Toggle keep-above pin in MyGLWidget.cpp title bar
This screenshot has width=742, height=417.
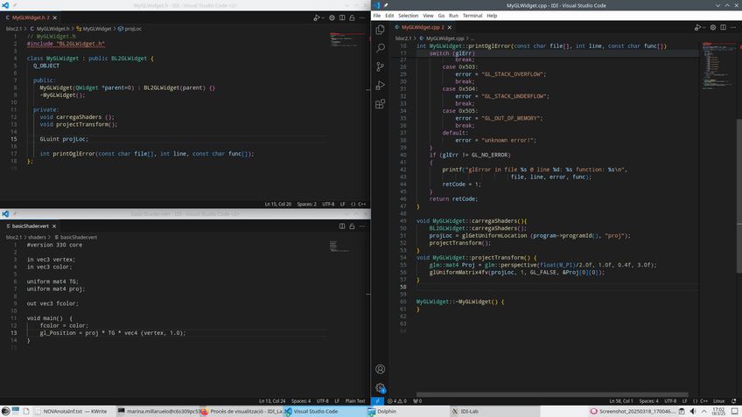point(386,5)
